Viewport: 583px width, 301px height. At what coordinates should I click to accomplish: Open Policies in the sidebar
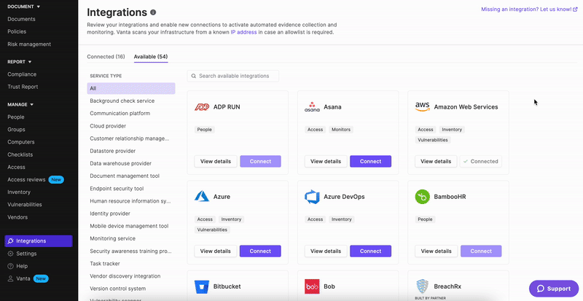(x=17, y=31)
